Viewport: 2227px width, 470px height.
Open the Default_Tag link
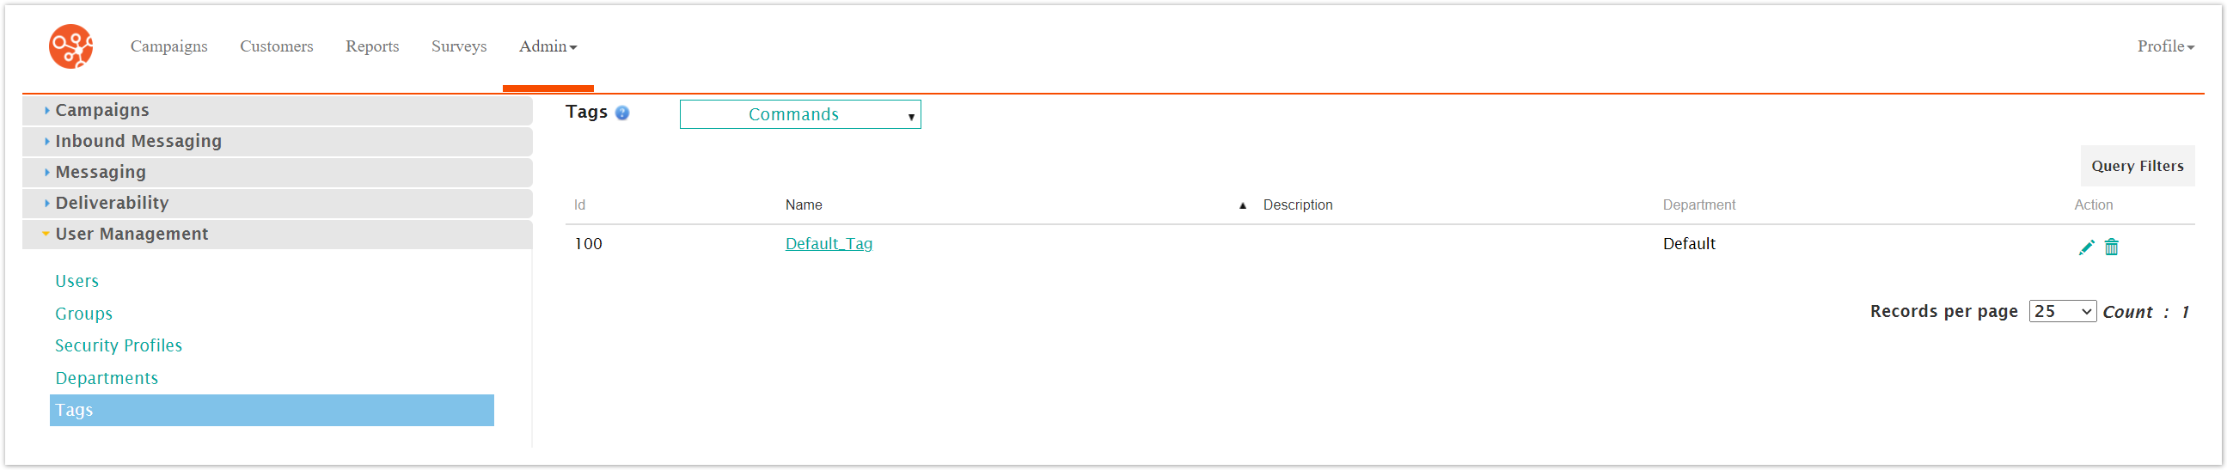[829, 245]
